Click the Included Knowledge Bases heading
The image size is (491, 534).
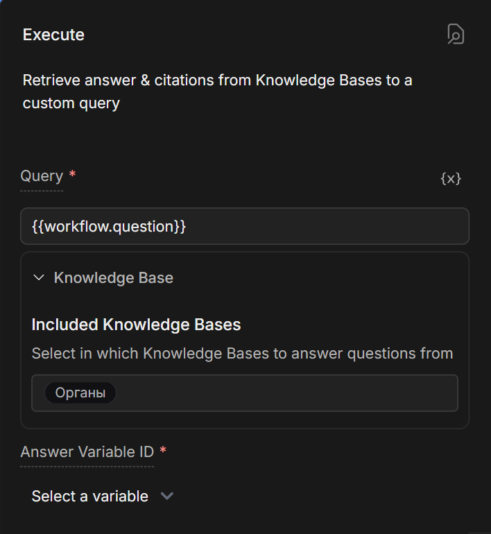[x=136, y=325]
